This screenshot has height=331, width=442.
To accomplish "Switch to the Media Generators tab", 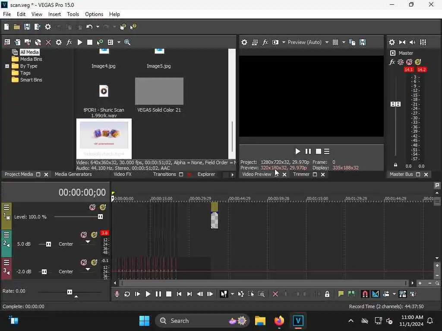I will pos(73,174).
